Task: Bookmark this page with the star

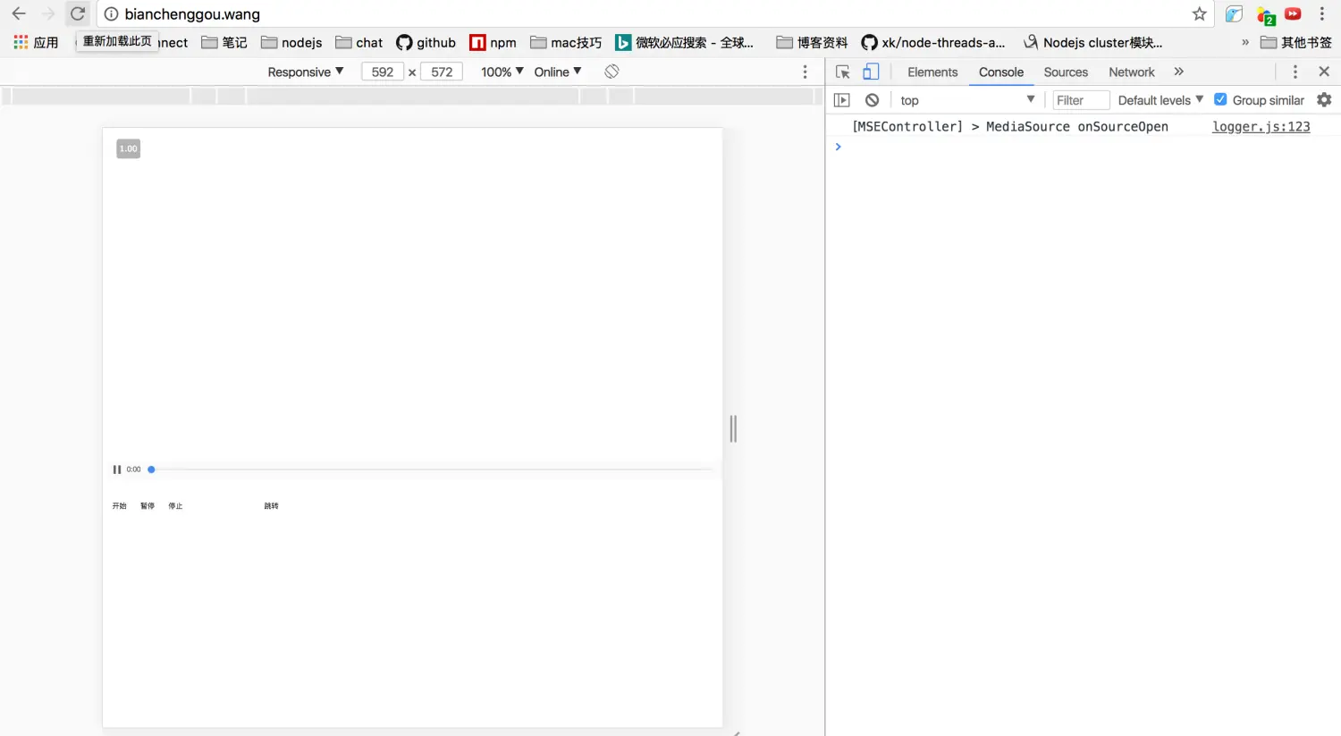Action: coord(1200,14)
